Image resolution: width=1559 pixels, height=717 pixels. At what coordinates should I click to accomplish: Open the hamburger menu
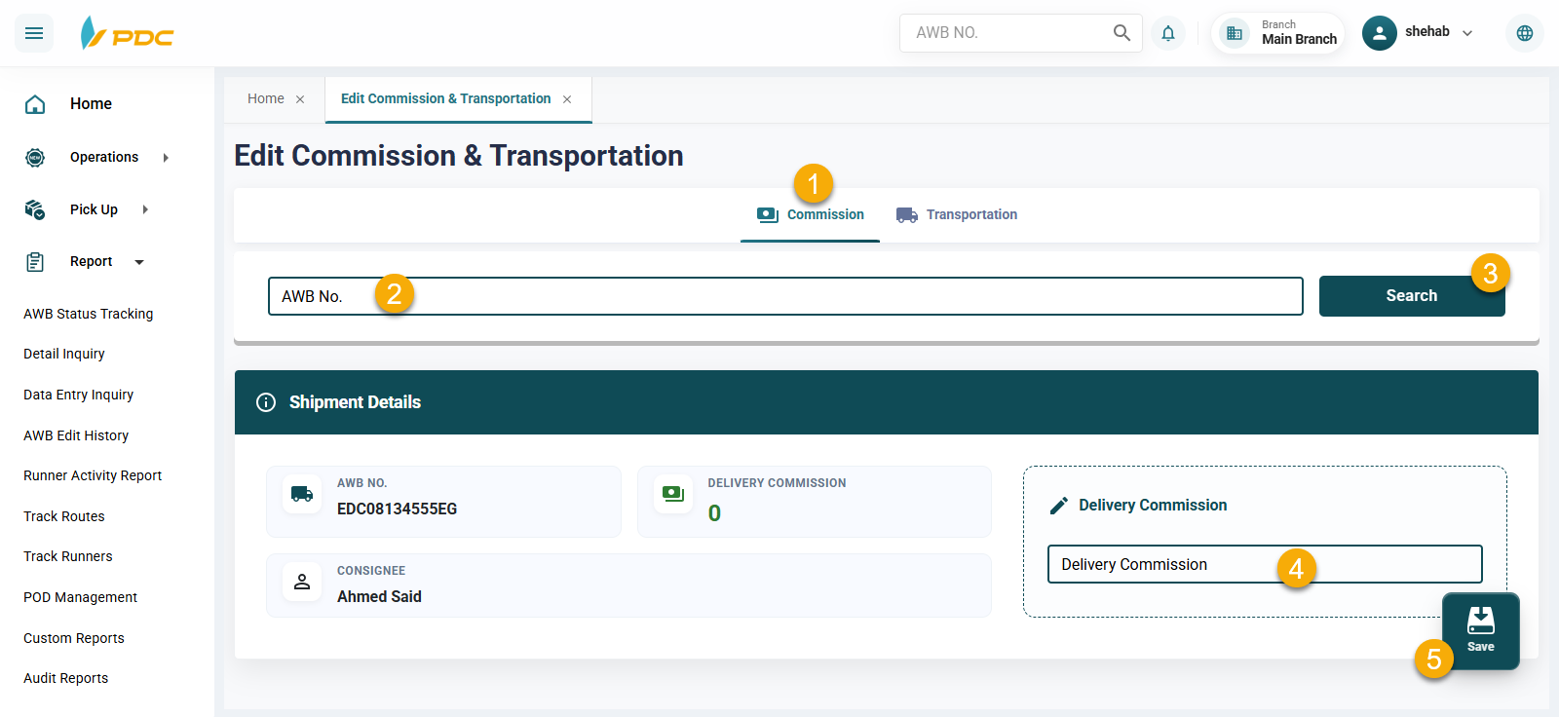tap(34, 33)
